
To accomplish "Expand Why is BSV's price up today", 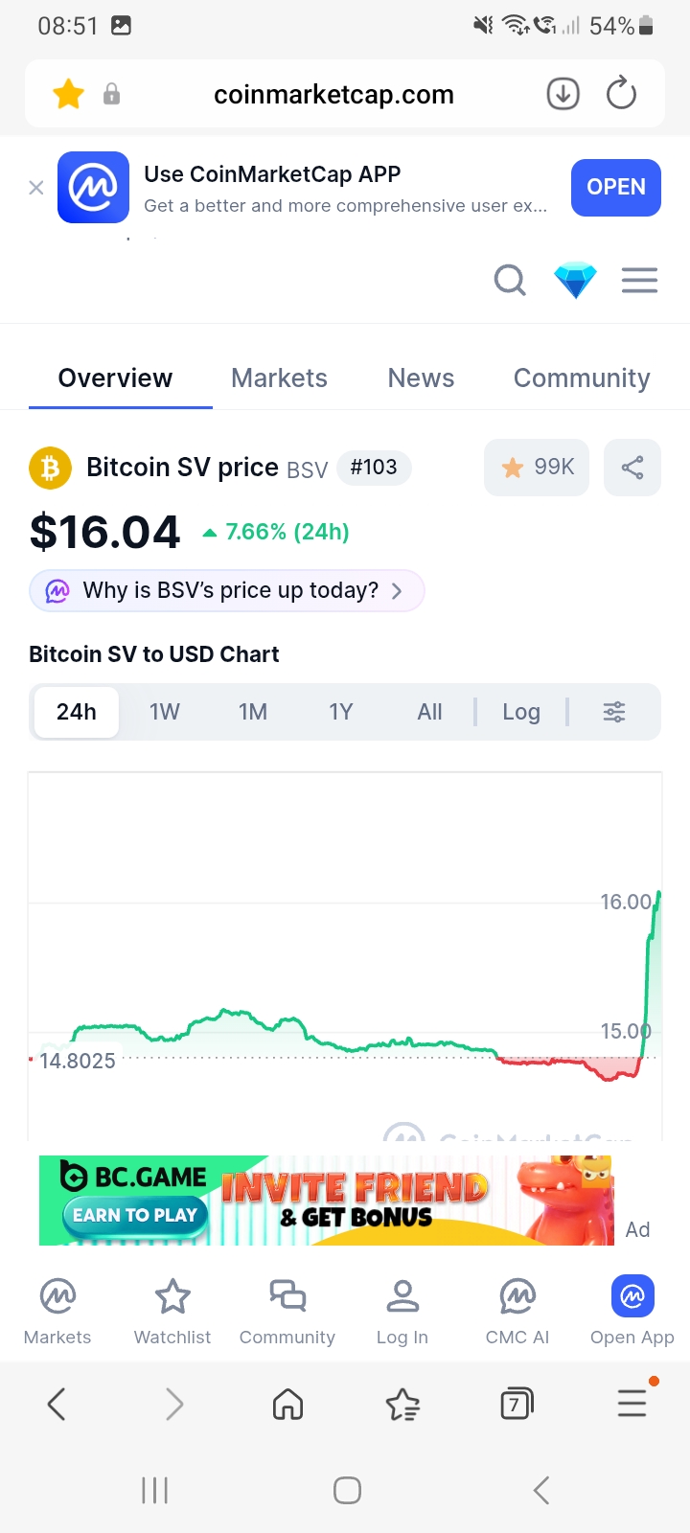I will [x=227, y=590].
